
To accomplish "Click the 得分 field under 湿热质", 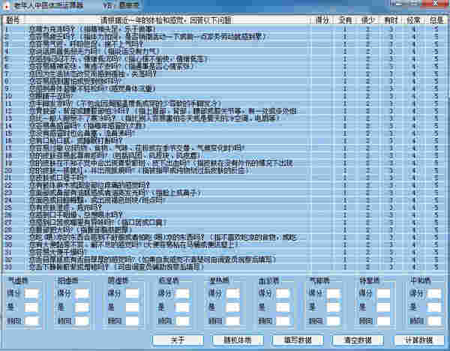I will 233,293.
